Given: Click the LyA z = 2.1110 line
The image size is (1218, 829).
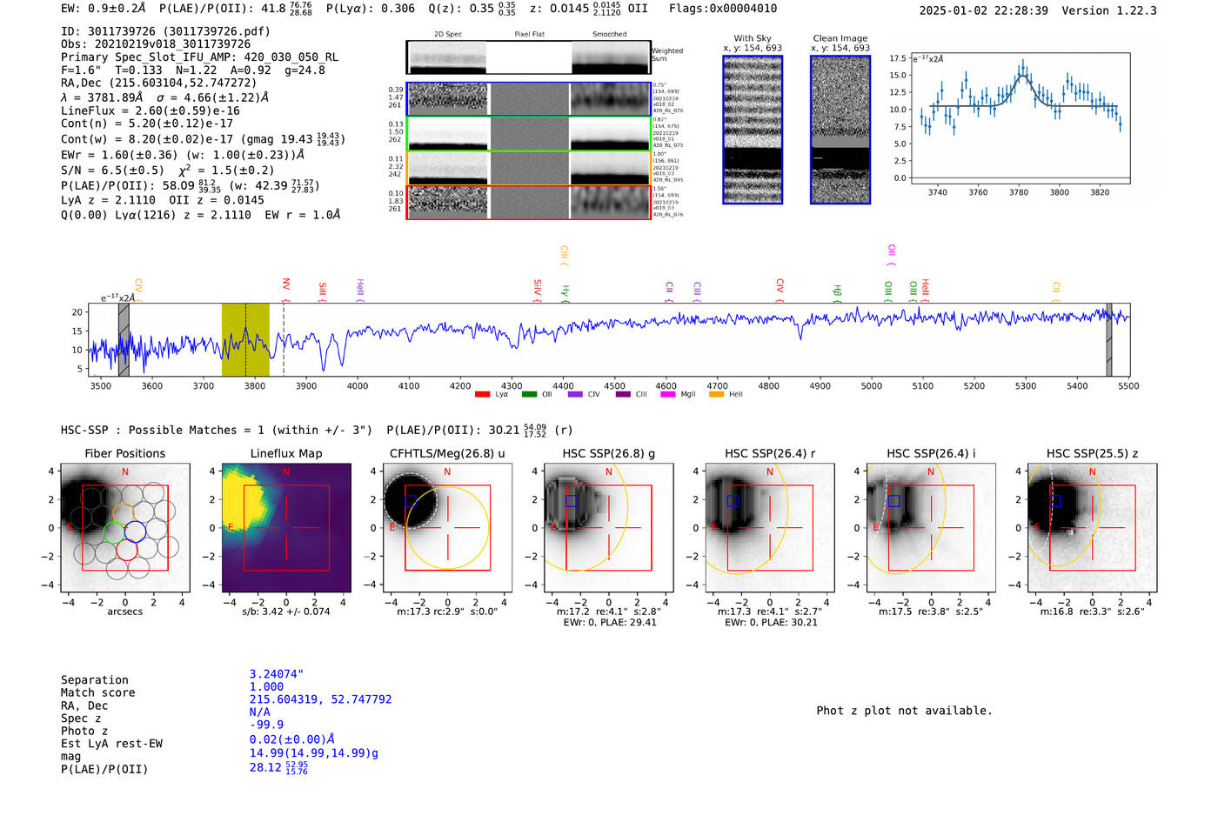Looking at the screenshot, I should click(x=163, y=200).
